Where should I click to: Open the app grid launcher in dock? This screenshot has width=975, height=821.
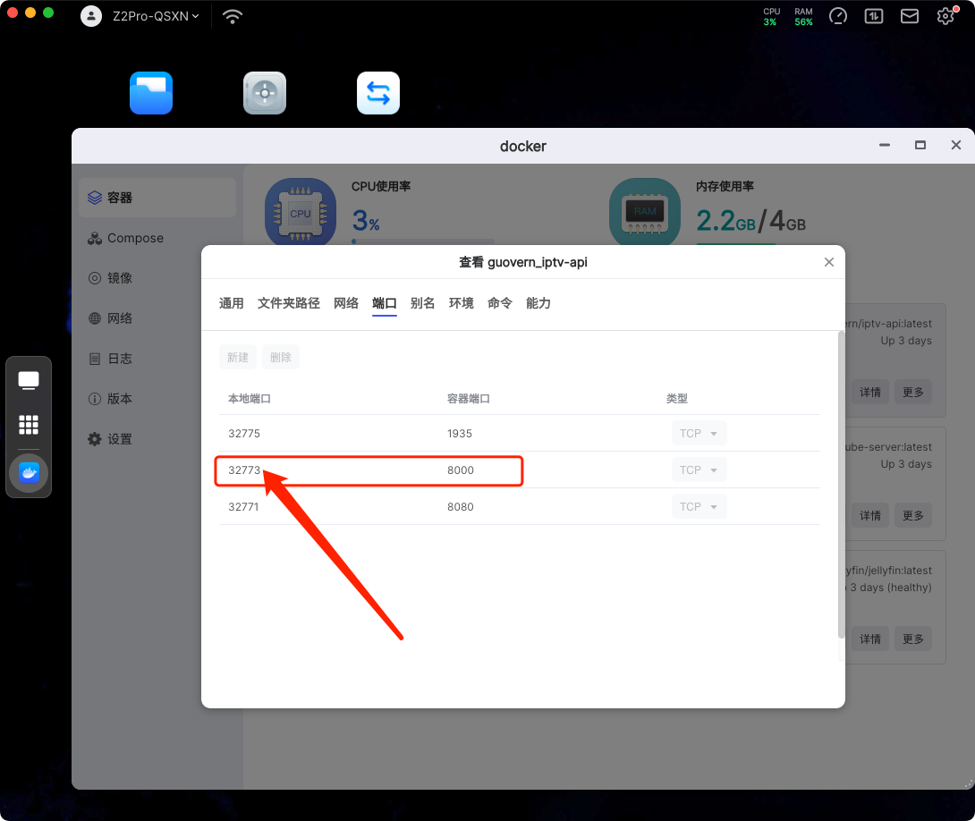[x=29, y=425]
